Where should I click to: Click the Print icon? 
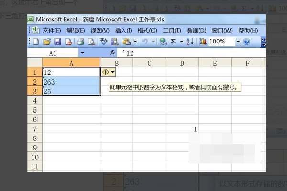coord(80,42)
